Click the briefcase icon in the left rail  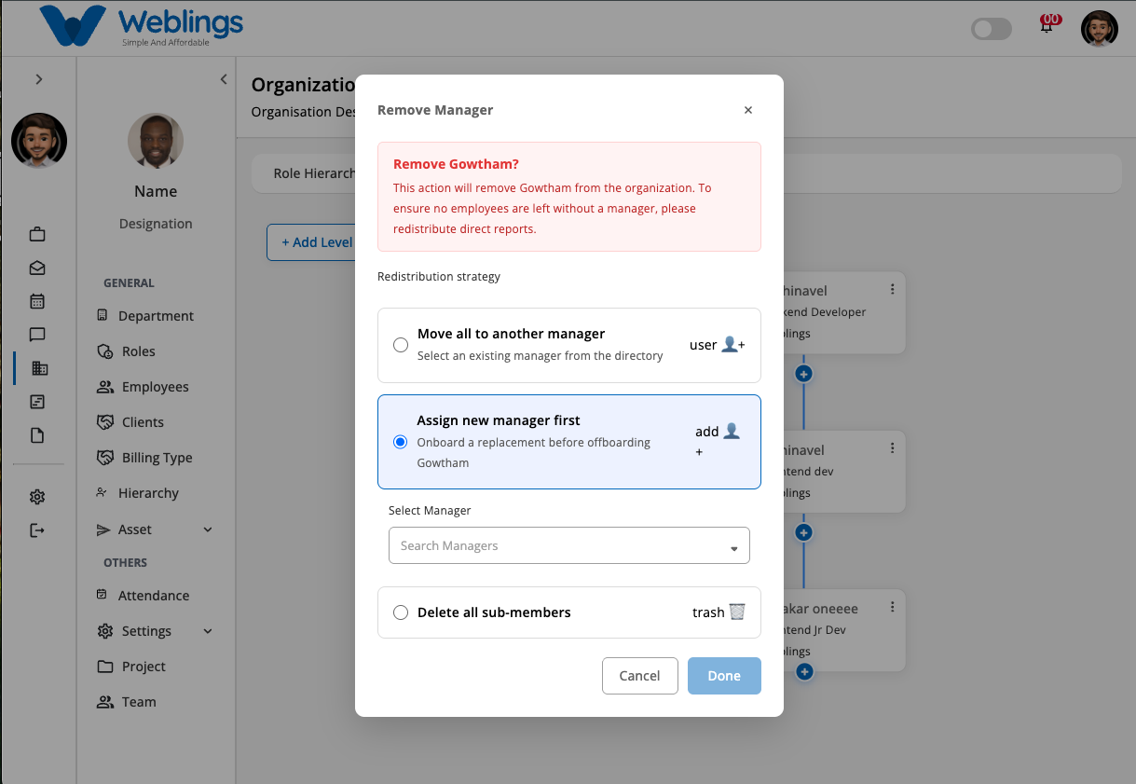(x=37, y=234)
